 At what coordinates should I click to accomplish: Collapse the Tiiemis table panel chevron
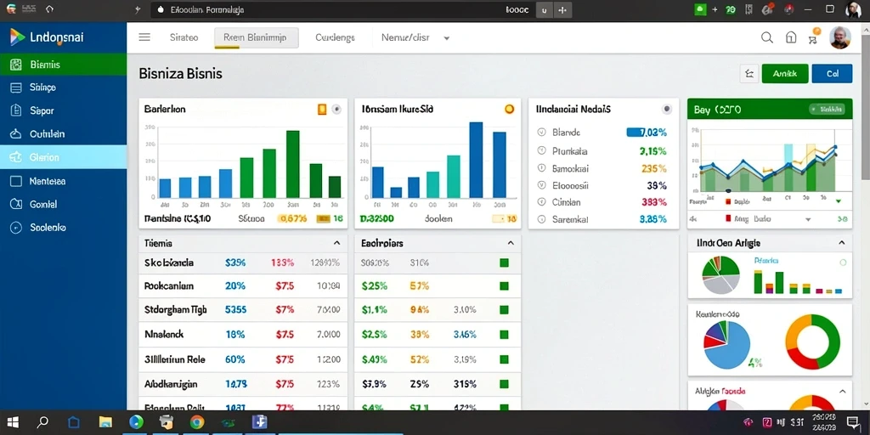pyautogui.click(x=336, y=243)
